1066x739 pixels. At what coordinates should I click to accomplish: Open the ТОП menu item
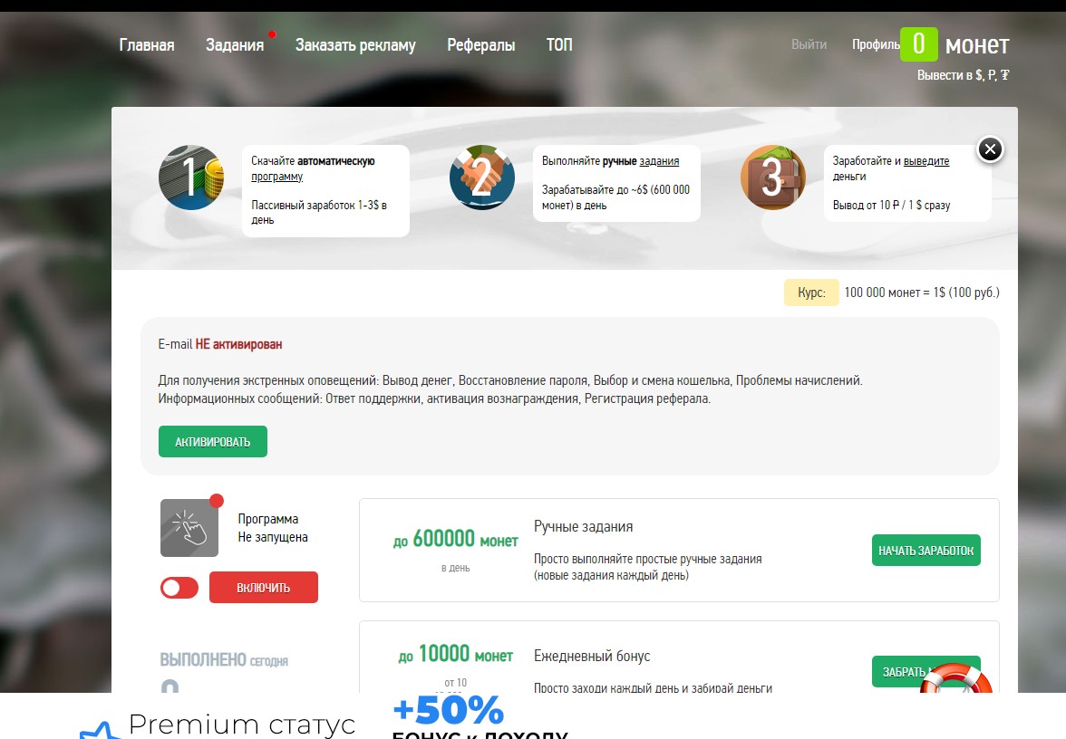click(x=559, y=45)
